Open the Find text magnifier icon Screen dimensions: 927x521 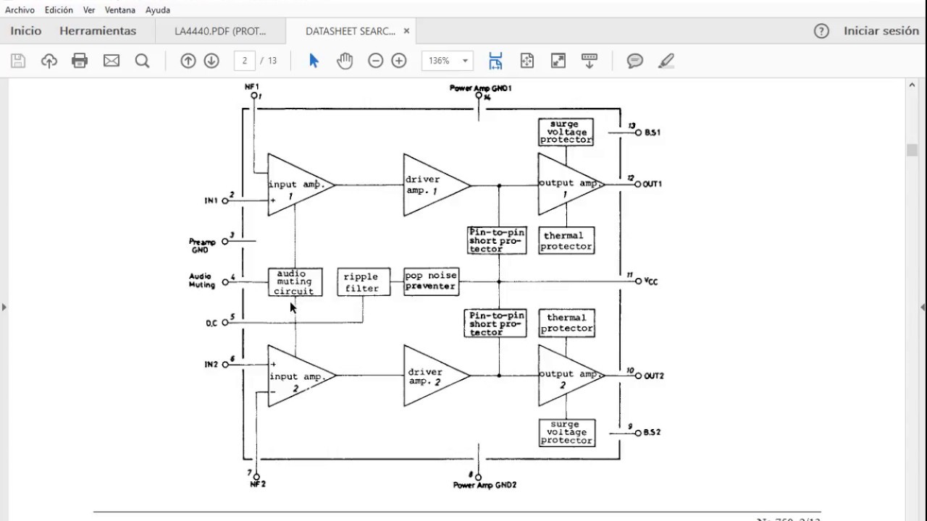(142, 61)
